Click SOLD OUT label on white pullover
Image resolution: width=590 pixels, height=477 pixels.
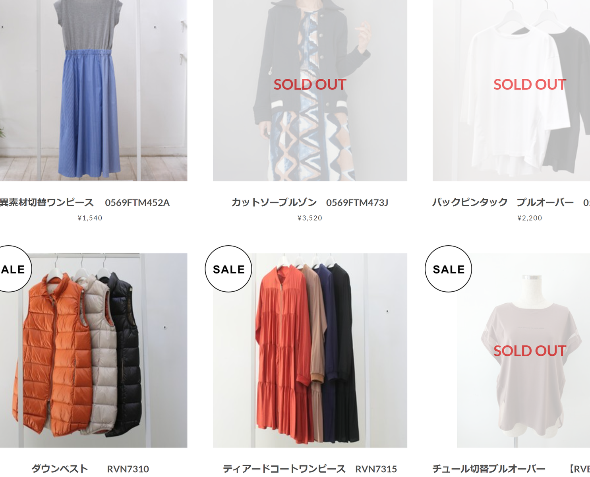click(530, 84)
